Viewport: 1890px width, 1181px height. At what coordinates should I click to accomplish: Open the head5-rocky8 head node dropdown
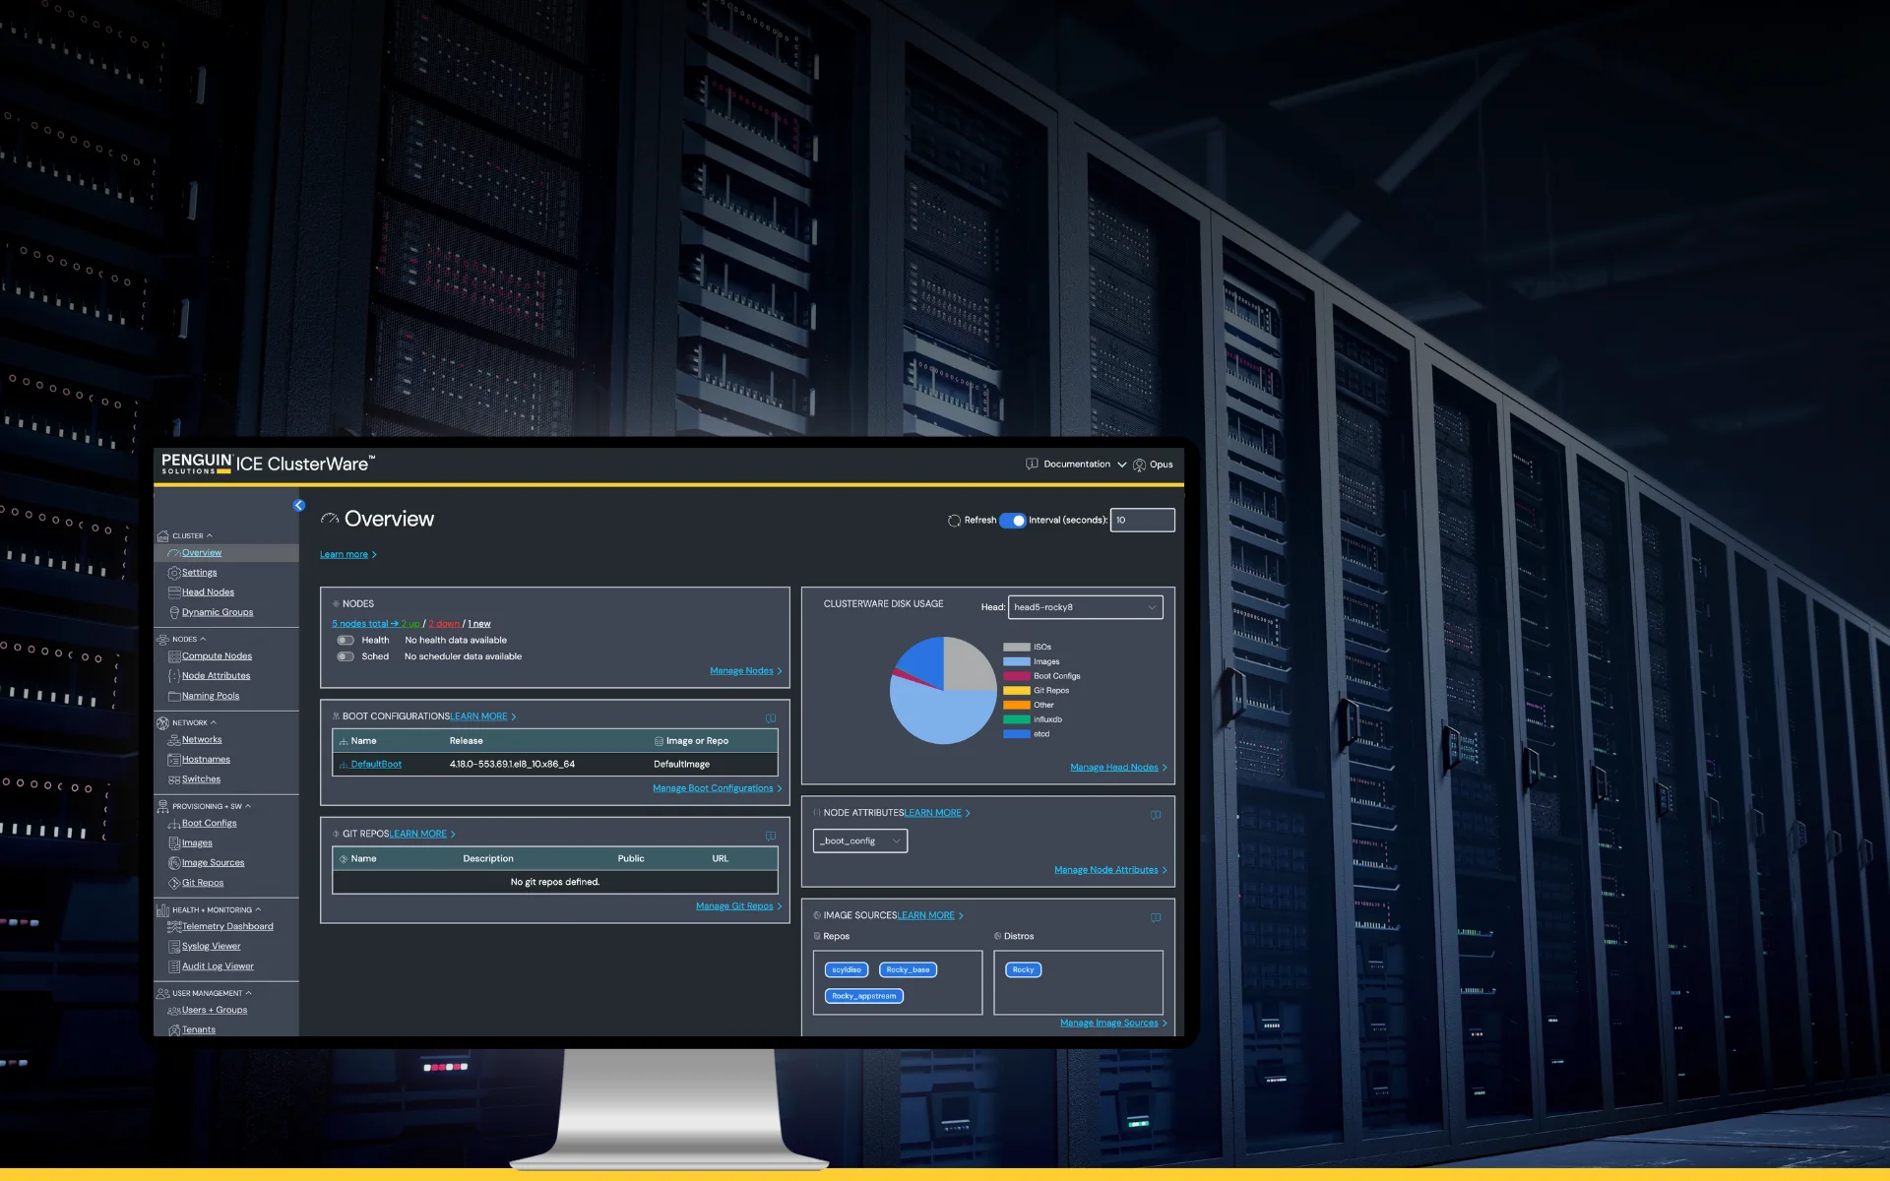pyautogui.click(x=1084, y=607)
